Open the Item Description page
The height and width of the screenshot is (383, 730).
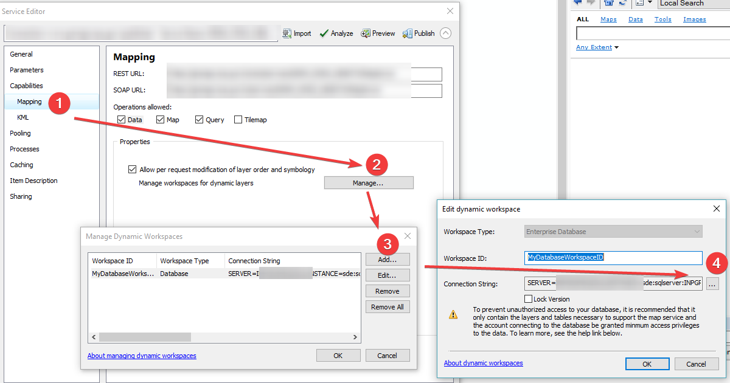(33, 181)
